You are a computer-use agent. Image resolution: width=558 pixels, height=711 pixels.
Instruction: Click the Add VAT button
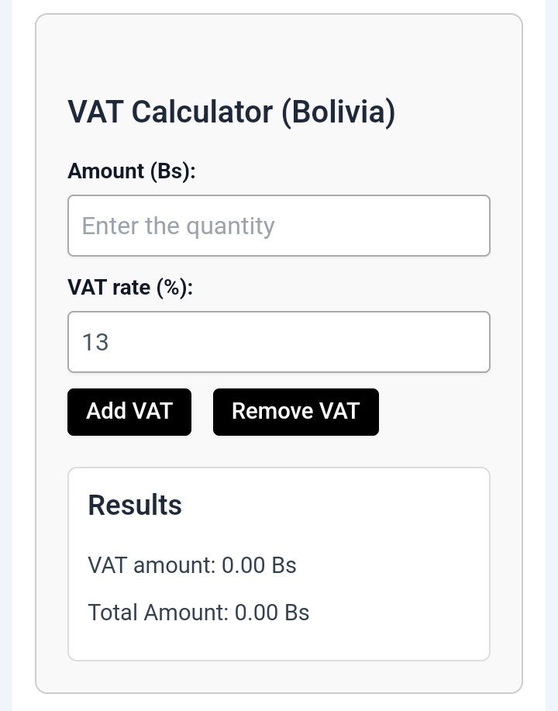click(x=129, y=412)
